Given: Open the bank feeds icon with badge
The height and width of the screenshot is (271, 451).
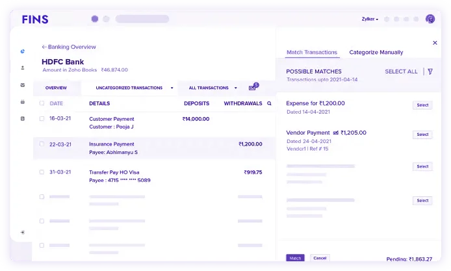Looking at the screenshot, I should [x=253, y=88].
